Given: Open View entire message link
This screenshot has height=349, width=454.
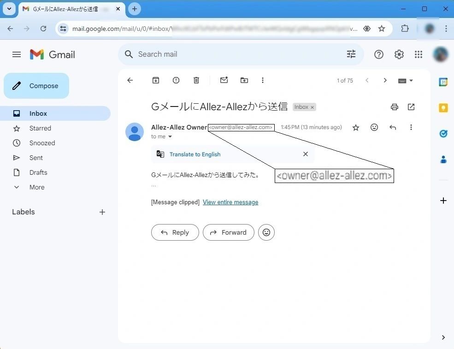Looking at the screenshot, I should [230, 202].
